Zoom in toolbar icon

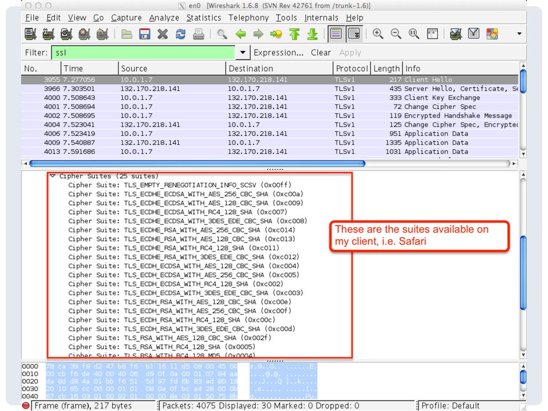point(378,34)
